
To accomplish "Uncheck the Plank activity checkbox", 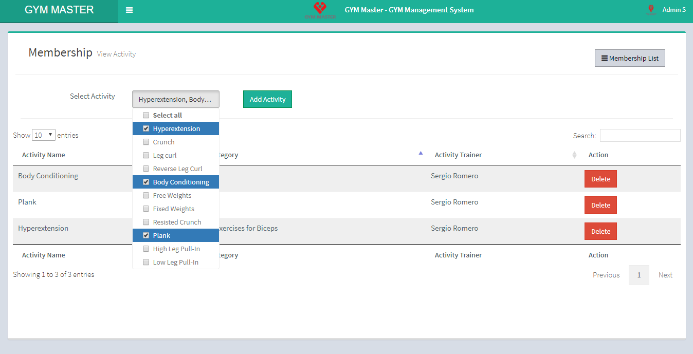I will pos(146,236).
